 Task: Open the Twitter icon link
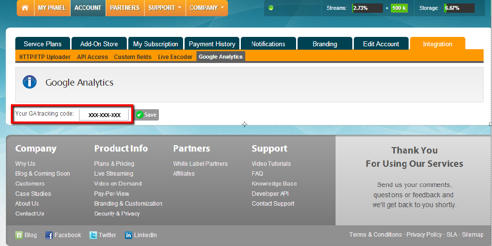(93, 235)
